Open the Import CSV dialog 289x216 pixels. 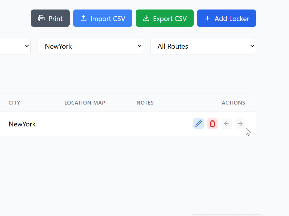103,18
